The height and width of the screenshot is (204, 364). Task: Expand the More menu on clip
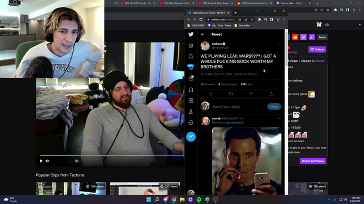pos(322,37)
